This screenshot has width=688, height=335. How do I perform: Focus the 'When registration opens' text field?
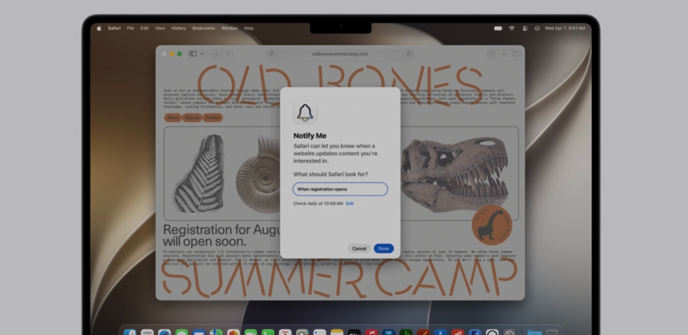coord(340,189)
